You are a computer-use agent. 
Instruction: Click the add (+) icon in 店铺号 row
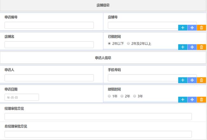click(183, 28)
